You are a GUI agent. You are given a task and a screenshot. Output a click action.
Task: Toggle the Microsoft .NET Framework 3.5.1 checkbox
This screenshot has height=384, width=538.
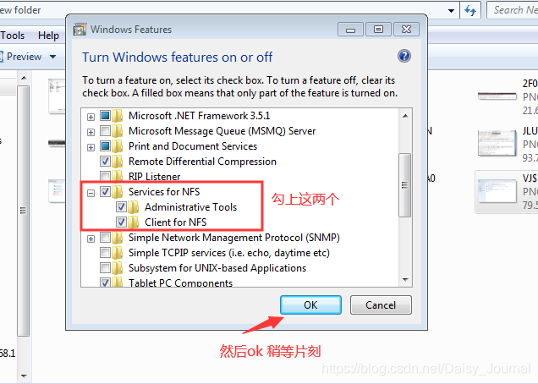106,116
